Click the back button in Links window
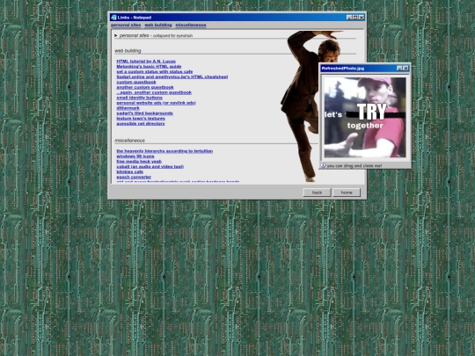The image size is (475, 356). point(317,193)
